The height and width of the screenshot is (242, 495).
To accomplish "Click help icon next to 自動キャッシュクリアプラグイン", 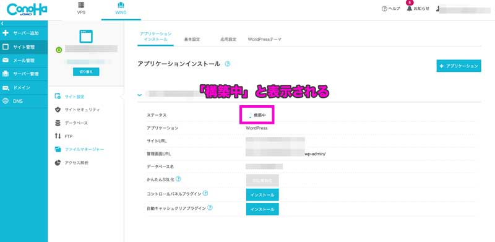I will 210,207.
